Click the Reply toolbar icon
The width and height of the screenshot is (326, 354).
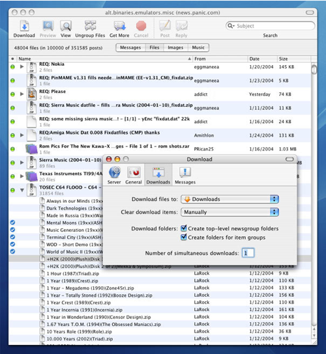tap(181, 26)
